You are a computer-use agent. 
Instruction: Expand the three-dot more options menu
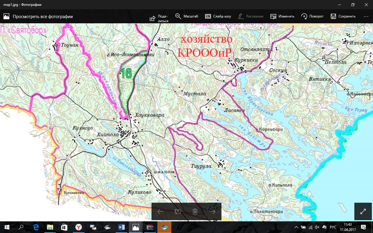366,16
